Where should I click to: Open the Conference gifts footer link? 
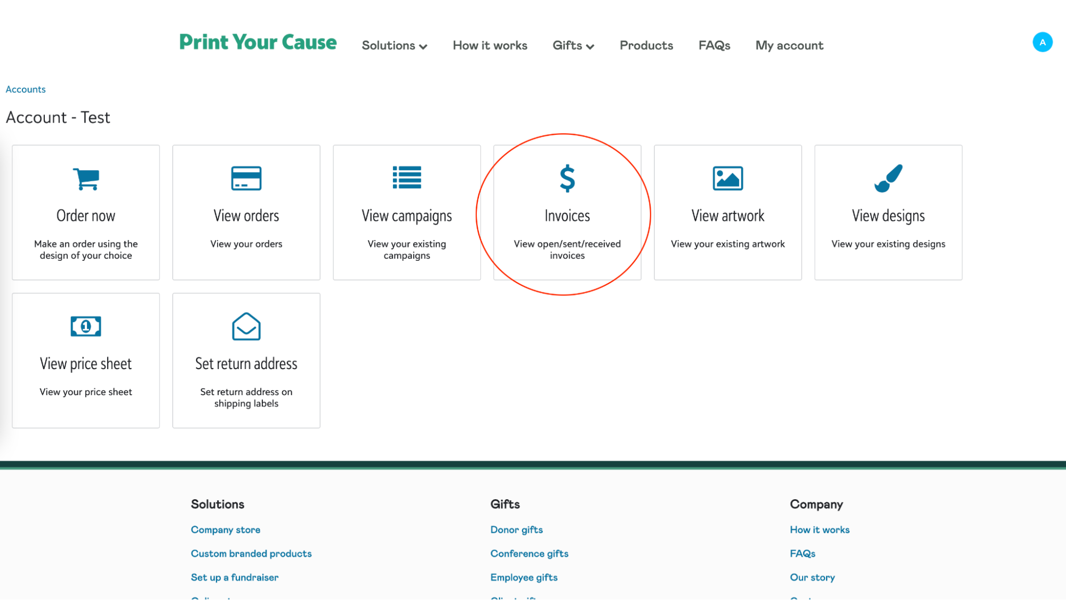coord(530,554)
